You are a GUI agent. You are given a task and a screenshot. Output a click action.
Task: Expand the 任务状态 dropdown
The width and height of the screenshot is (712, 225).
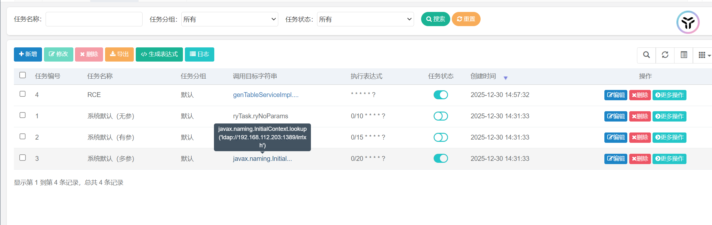(x=365, y=19)
